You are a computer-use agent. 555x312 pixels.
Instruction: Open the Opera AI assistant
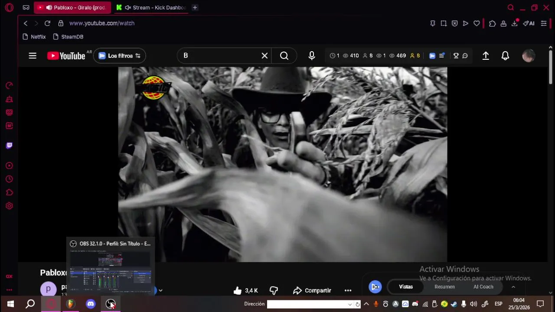529,23
